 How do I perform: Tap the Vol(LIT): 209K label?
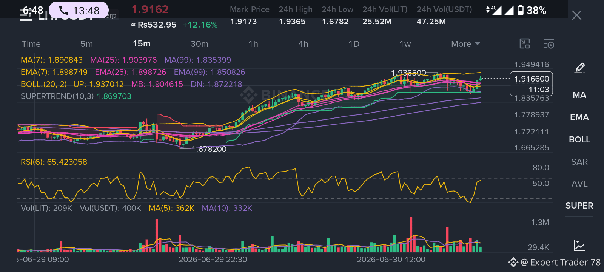pos(46,208)
